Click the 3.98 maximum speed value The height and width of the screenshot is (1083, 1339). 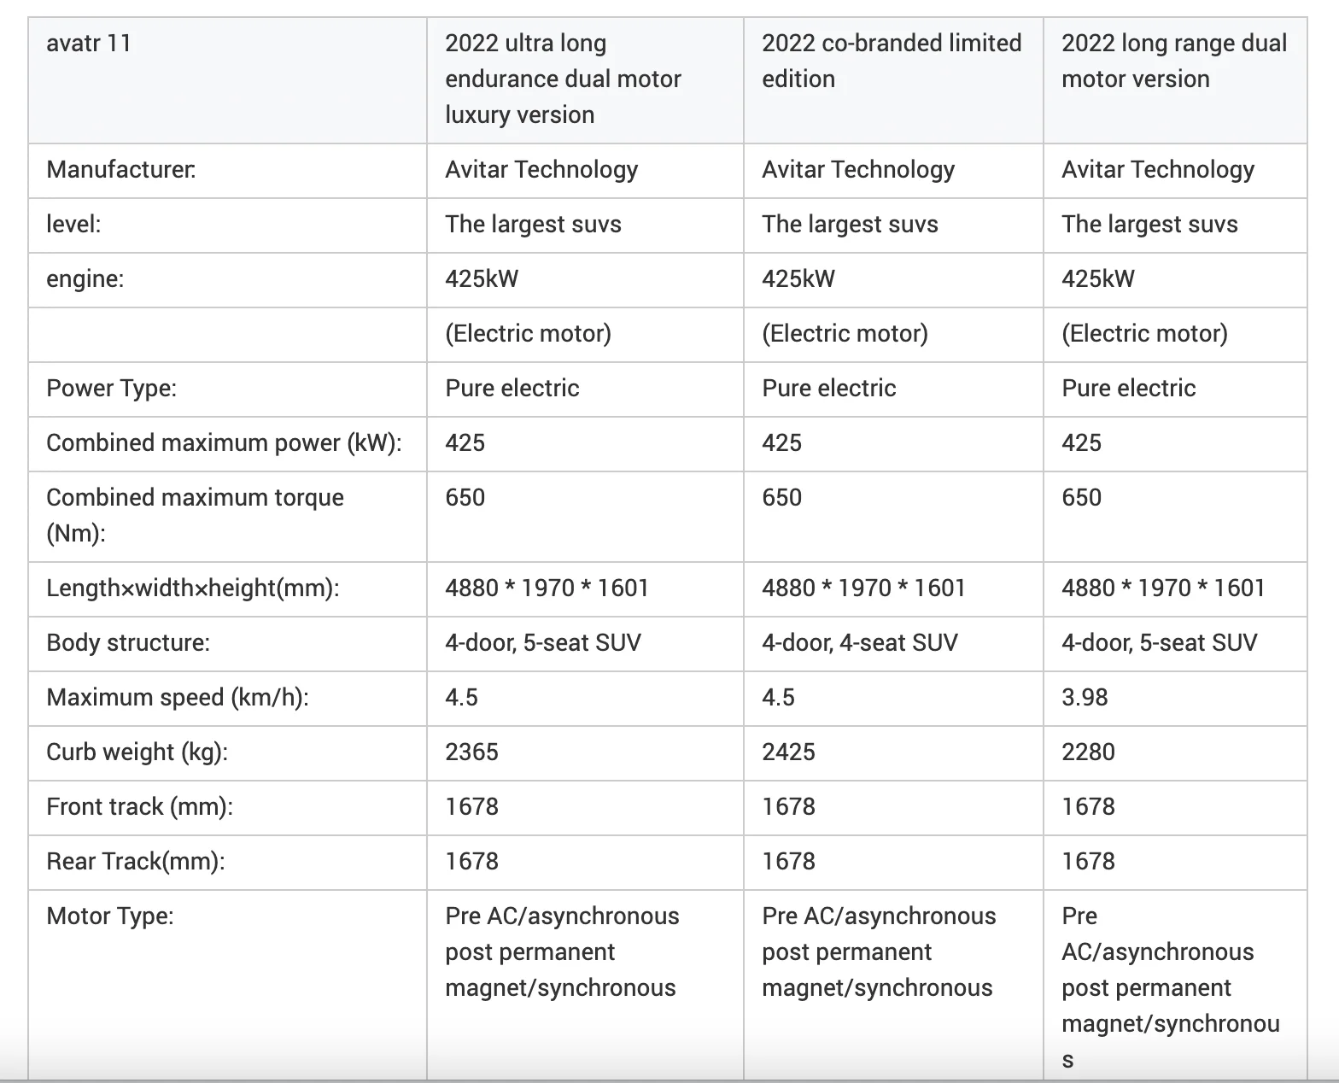(1085, 697)
